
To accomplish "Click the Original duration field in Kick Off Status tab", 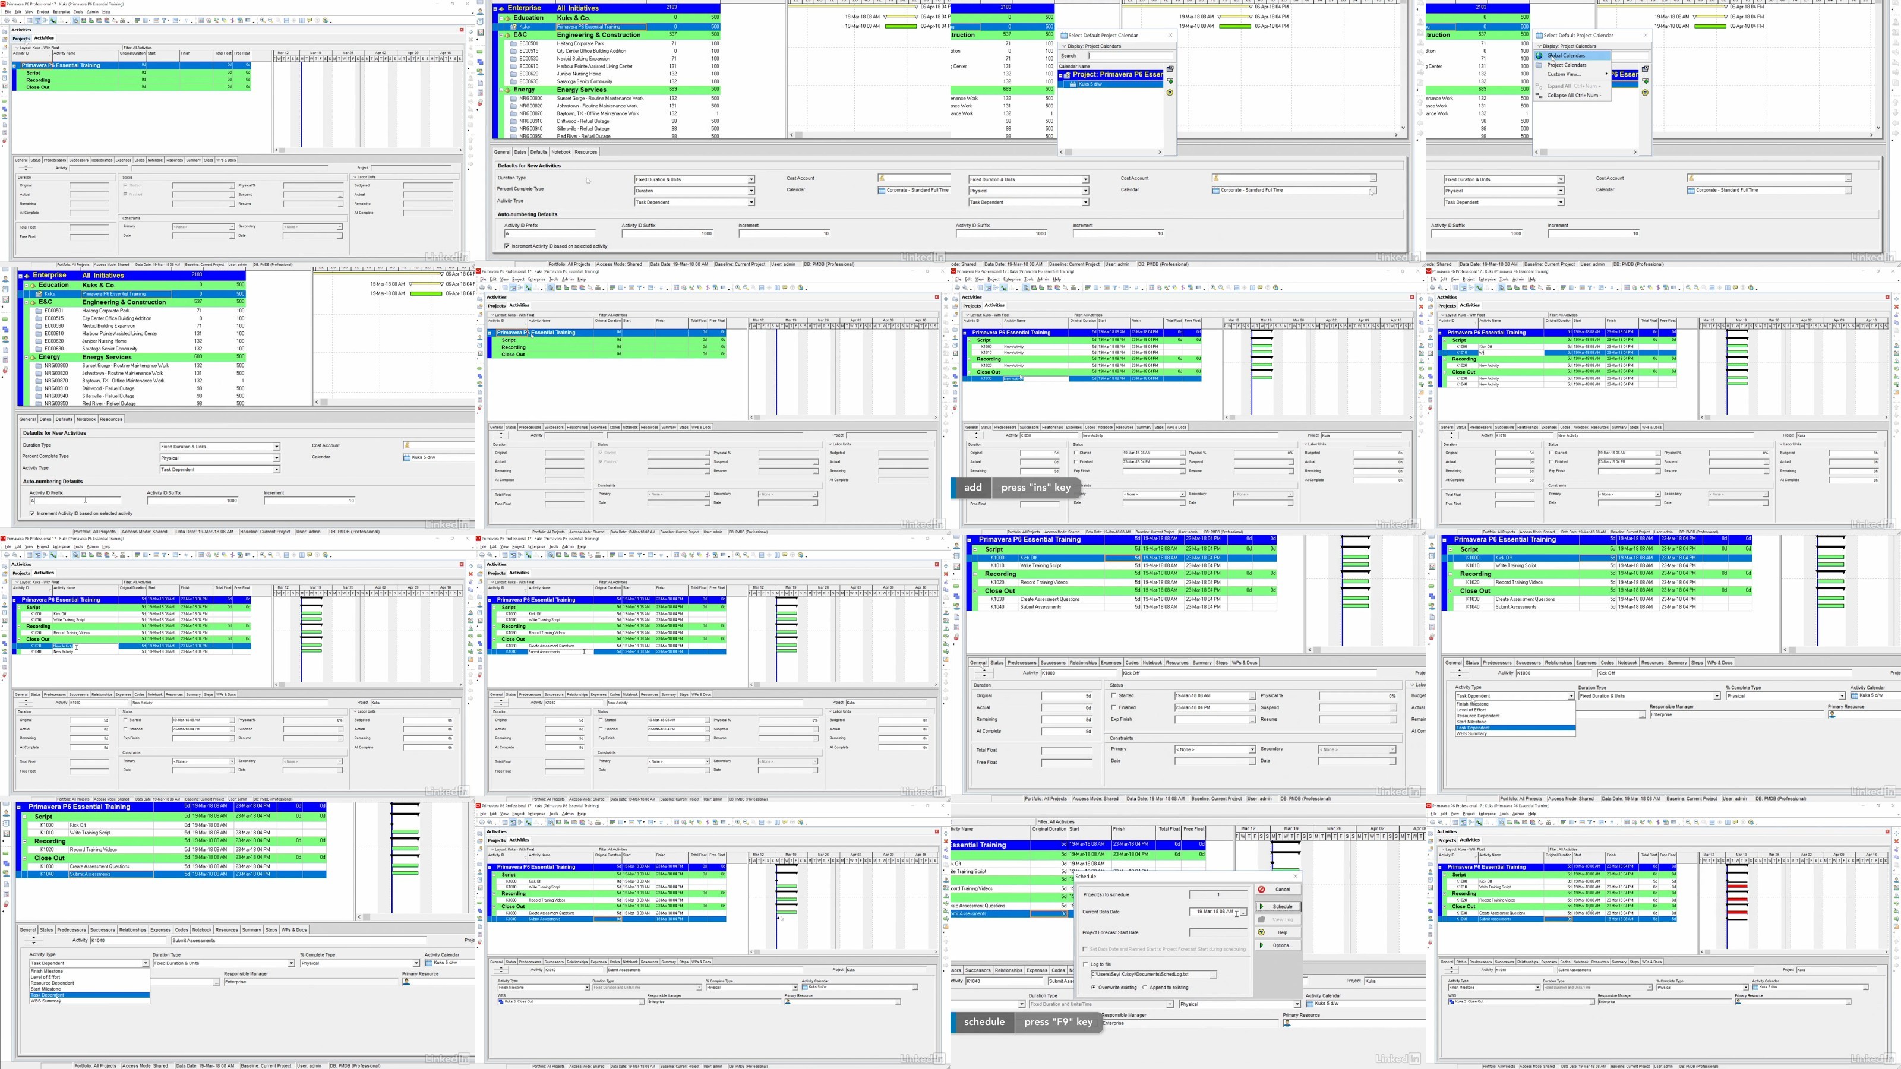I will point(1067,695).
